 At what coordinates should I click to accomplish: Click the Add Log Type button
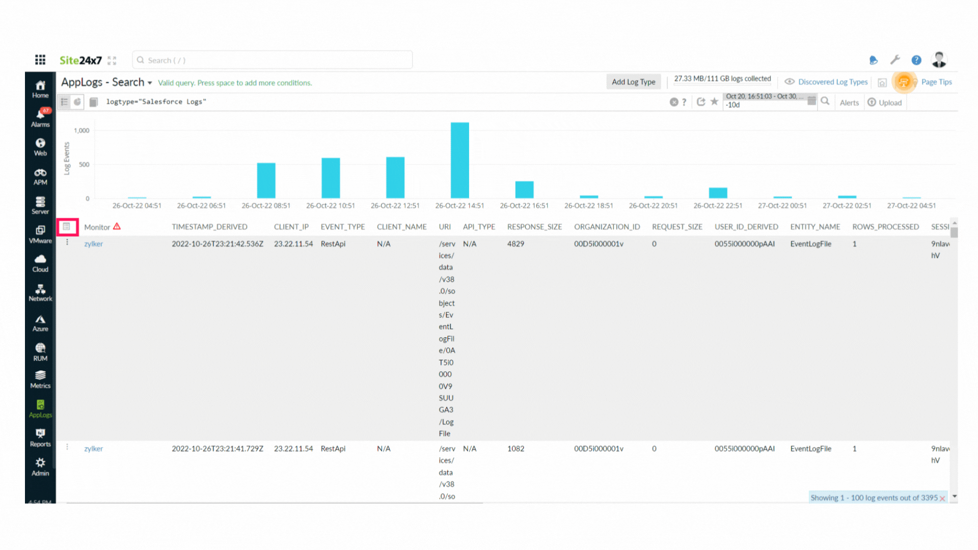633,82
